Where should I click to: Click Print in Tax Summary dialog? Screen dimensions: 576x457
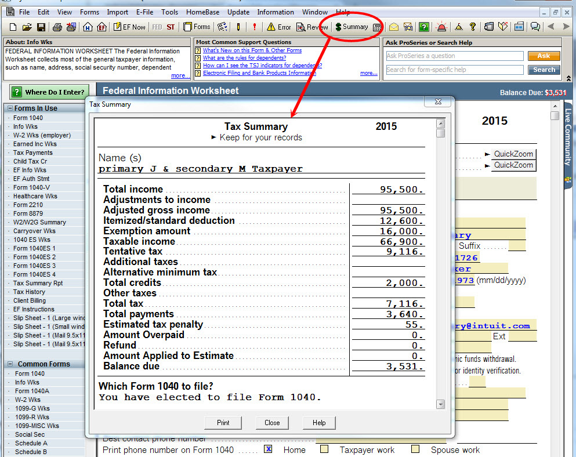[223, 423]
